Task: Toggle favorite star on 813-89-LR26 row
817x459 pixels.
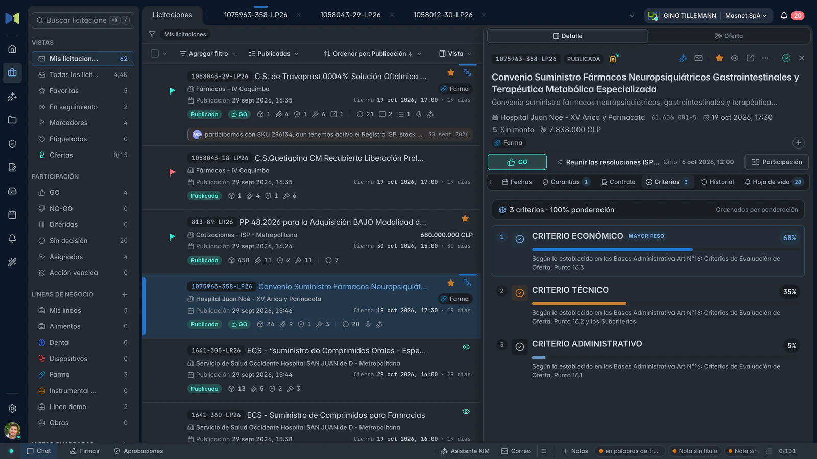Action: click(465, 219)
